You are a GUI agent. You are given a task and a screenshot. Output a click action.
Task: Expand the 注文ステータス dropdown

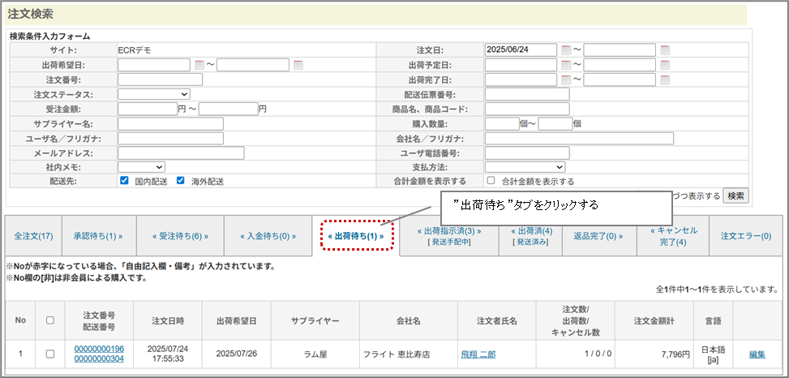(154, 94)
